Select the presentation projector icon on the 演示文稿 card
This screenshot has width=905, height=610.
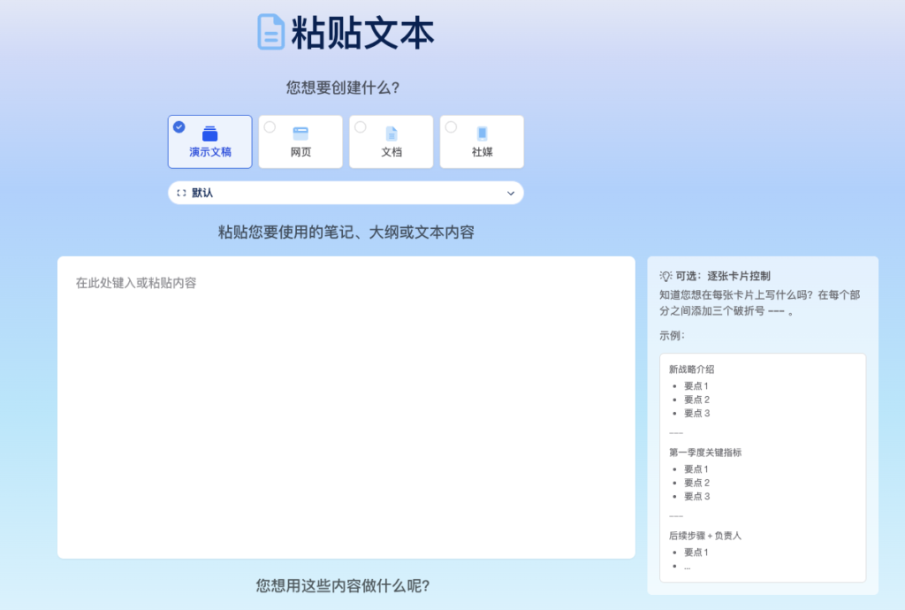tap(209, 131)
